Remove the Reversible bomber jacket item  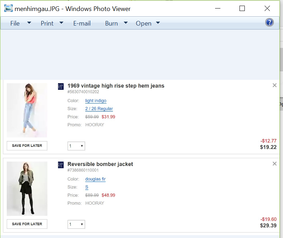point(275,164)
